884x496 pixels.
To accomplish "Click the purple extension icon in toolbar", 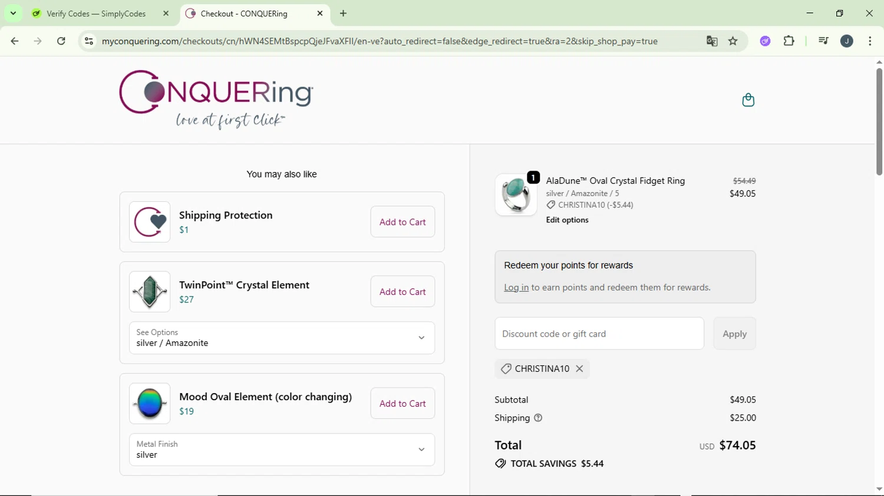I will (765, 41).
